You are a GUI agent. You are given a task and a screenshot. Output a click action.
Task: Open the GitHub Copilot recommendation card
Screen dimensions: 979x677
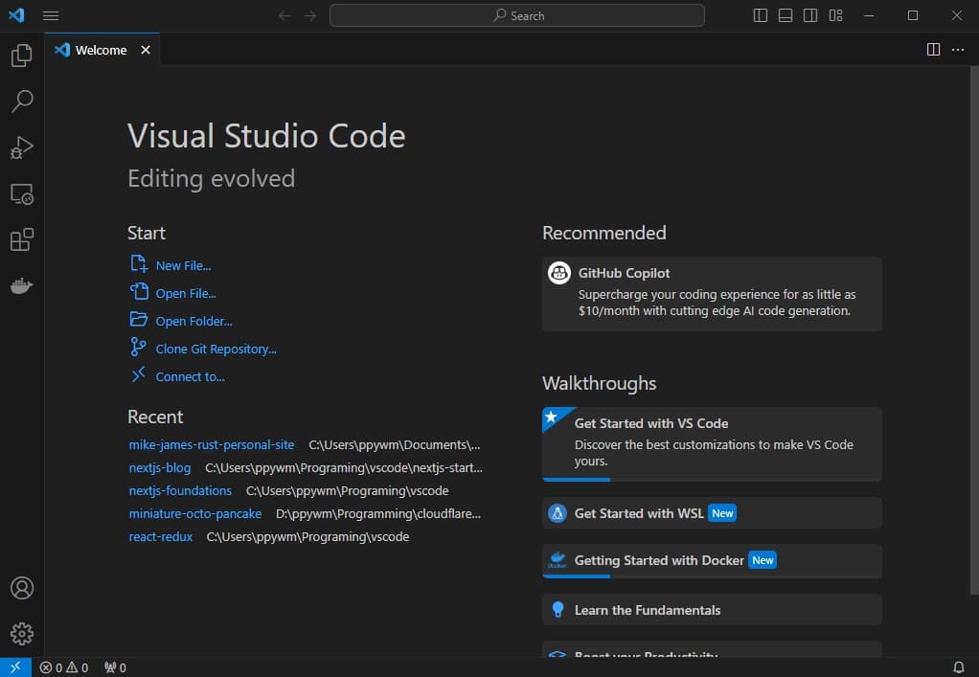pos(712,294)
